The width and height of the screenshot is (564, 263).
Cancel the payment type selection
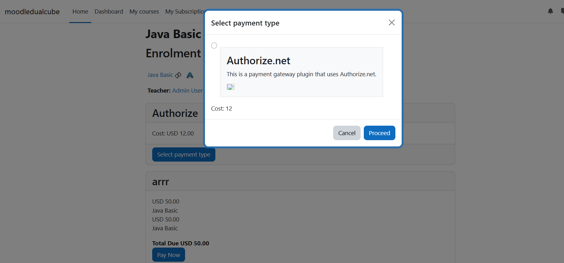pos(347,133)
